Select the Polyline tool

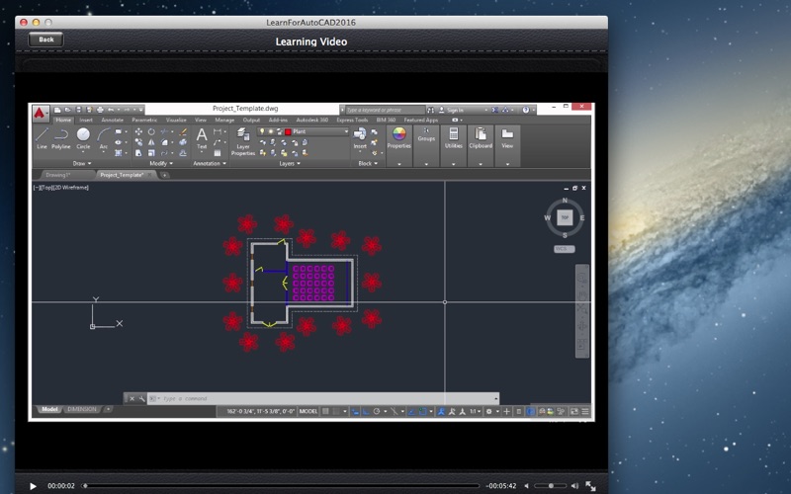(61, 138)
